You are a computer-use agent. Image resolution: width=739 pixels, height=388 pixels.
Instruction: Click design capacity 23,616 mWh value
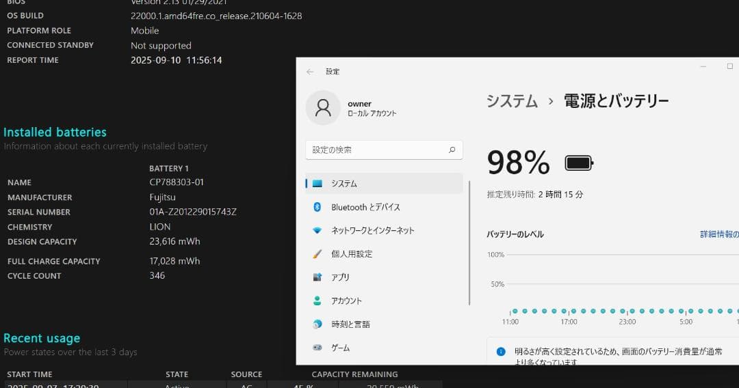tap(175, 241)
